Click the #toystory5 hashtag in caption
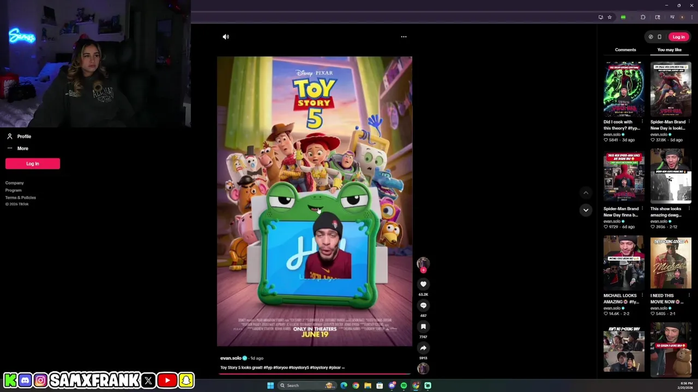This screenshot has width=698, height=392. point(298,367)
